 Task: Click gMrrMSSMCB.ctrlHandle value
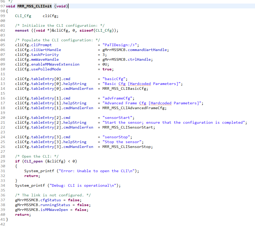coord(126,60)
